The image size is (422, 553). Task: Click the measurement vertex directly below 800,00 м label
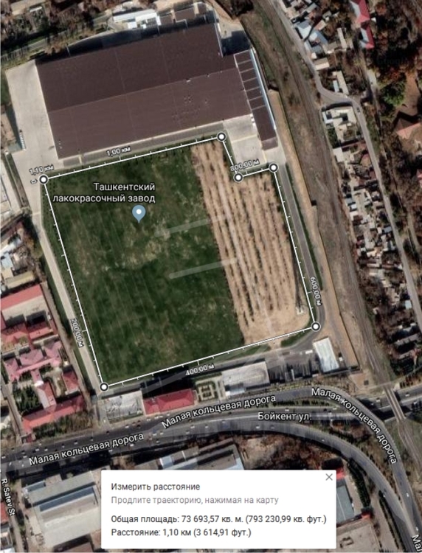click(x=238, y=177)
